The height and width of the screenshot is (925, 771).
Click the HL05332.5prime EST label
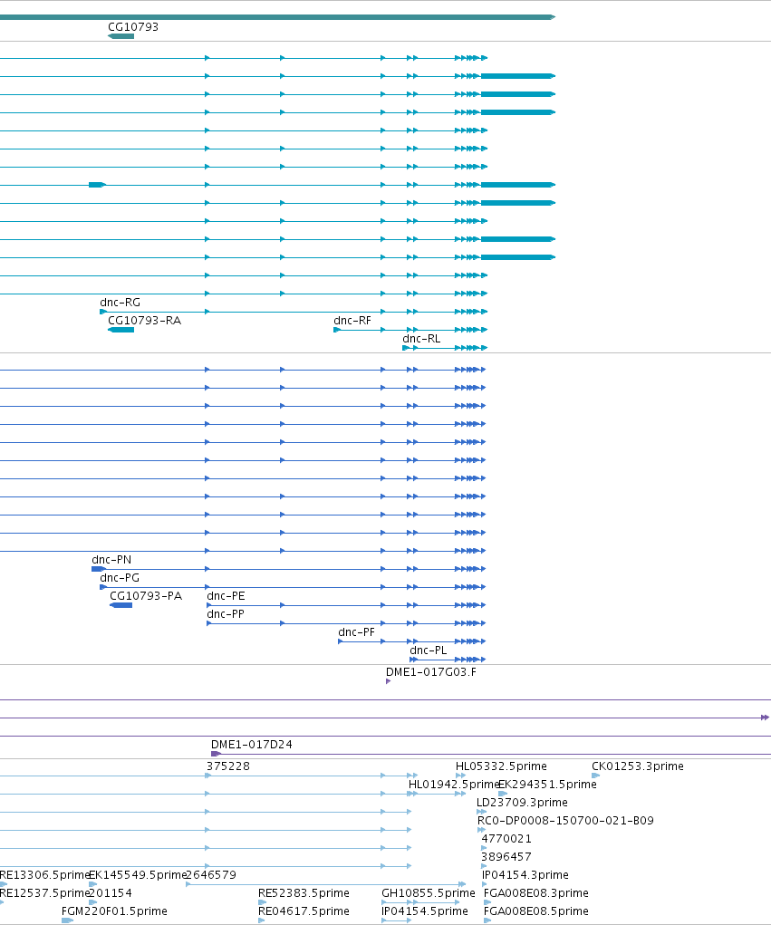pyautogui.click(x=501, y=766)
